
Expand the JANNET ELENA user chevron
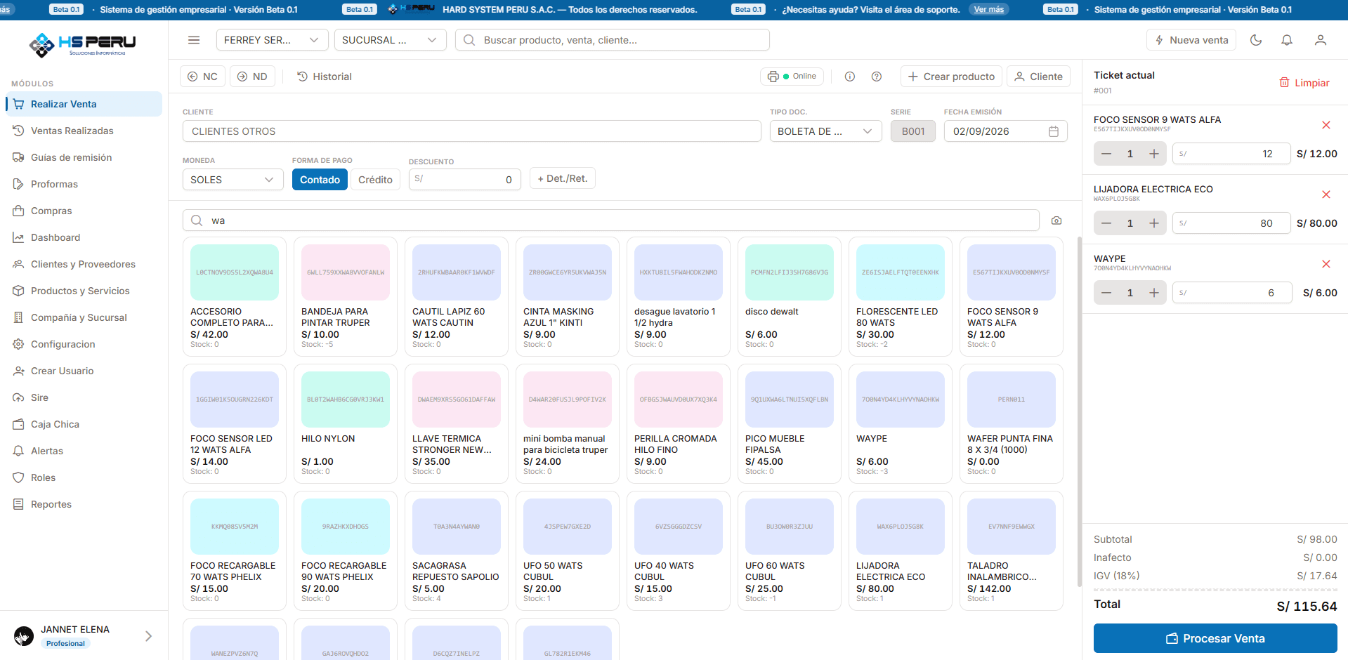(148, 636)
